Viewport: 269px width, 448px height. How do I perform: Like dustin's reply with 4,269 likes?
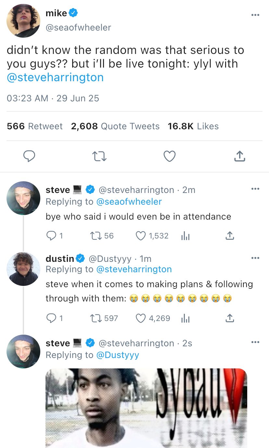pyautogui.click(x=140, y=318)
